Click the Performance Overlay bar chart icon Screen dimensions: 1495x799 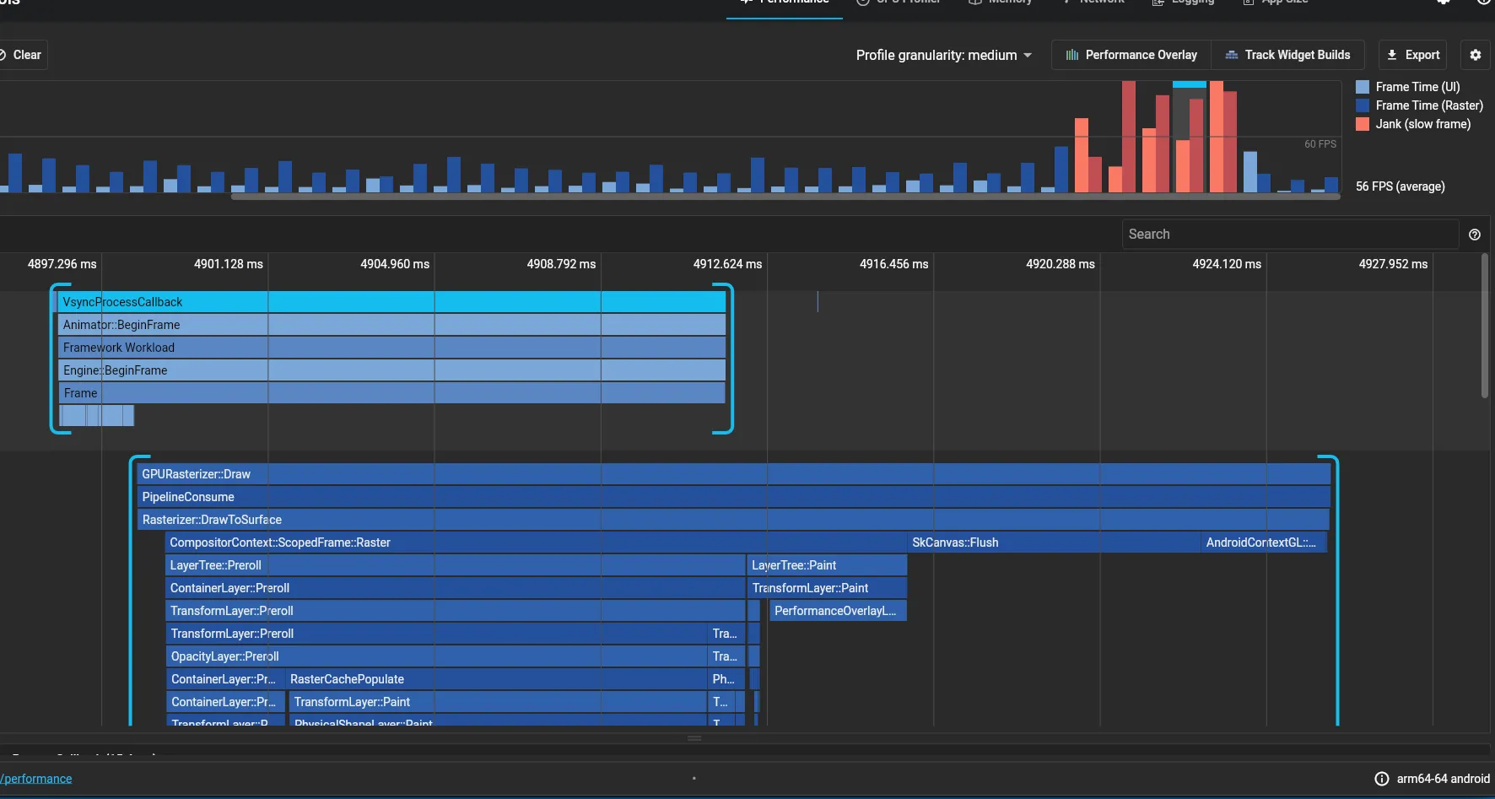click(1071, 55)
